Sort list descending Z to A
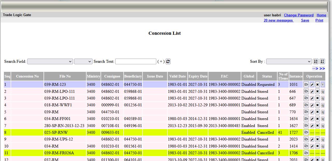332x161 pixels. (x=322, y=61)
